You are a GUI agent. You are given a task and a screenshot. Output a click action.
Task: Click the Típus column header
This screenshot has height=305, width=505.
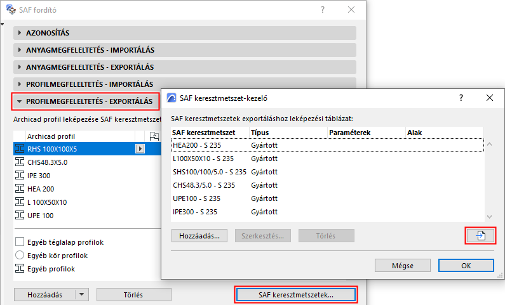point(288,133)
